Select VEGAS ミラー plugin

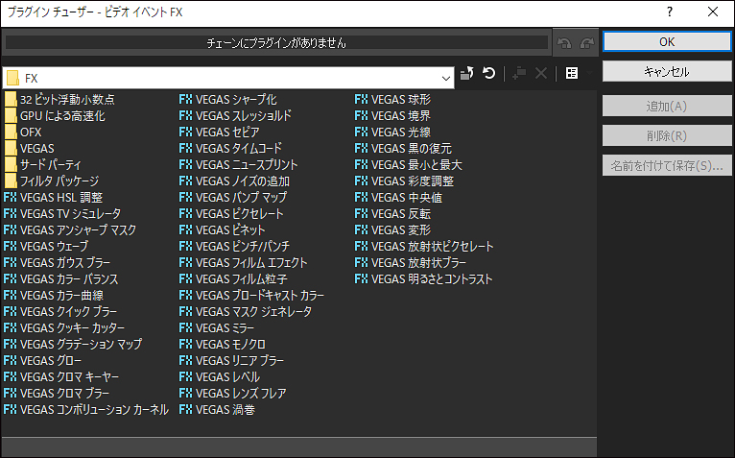tap(217, 328)
